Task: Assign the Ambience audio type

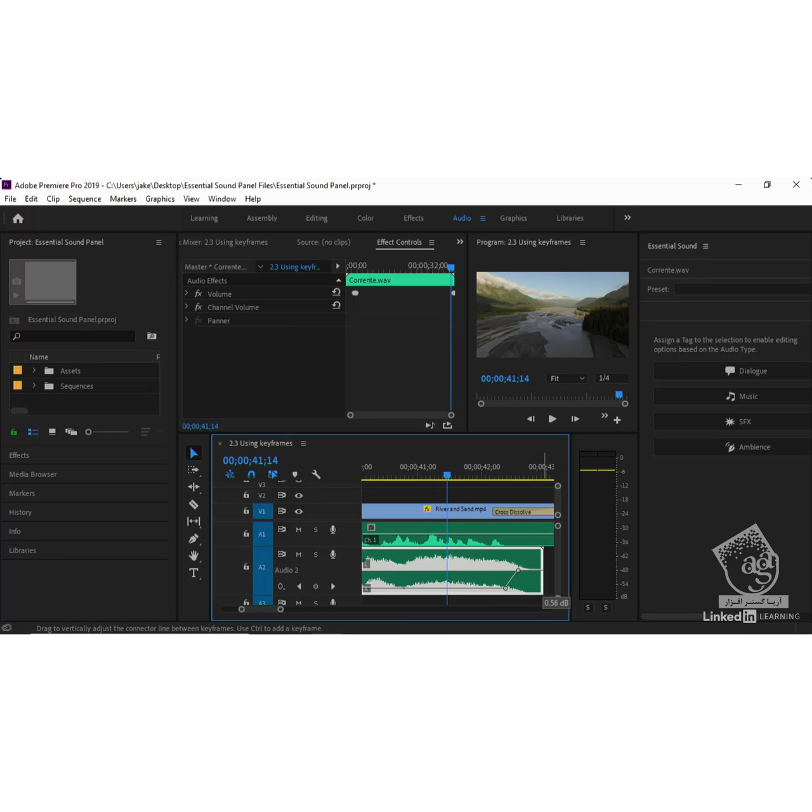Action: click(733, 447)
